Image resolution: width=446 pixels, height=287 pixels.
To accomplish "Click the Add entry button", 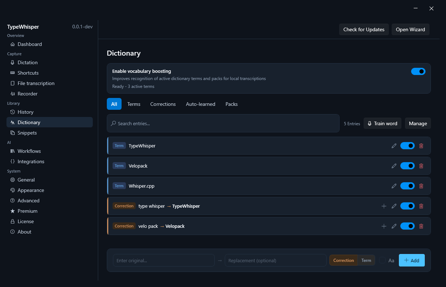I will [412, 260].
